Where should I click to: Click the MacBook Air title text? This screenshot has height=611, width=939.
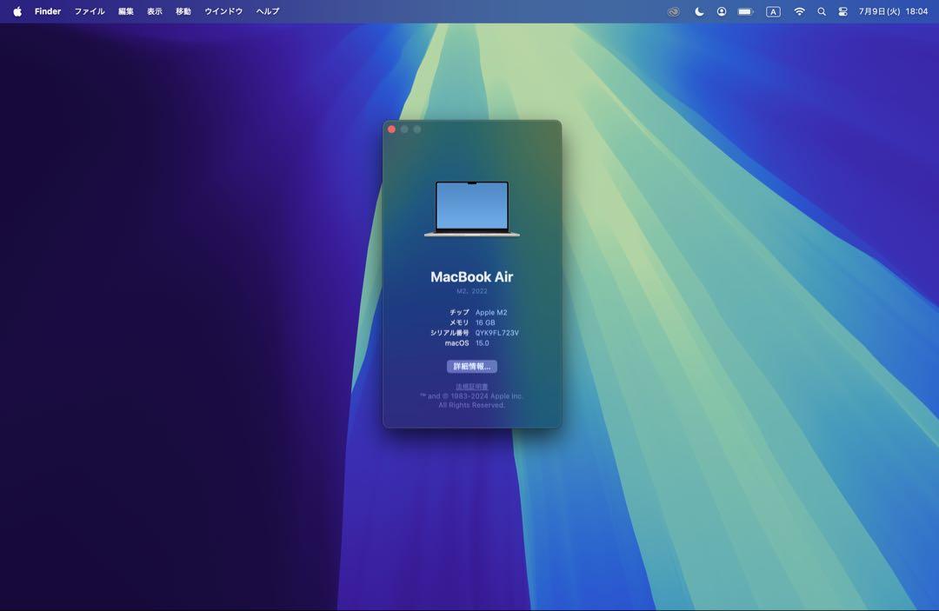pos(472,276)
